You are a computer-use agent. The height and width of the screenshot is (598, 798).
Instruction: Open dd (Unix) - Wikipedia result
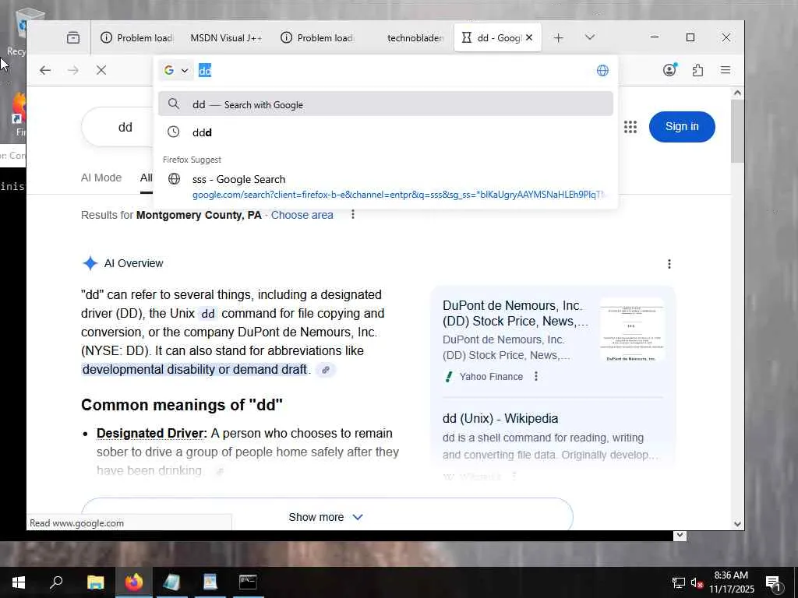pyautogui.click(x=500, y=418)
